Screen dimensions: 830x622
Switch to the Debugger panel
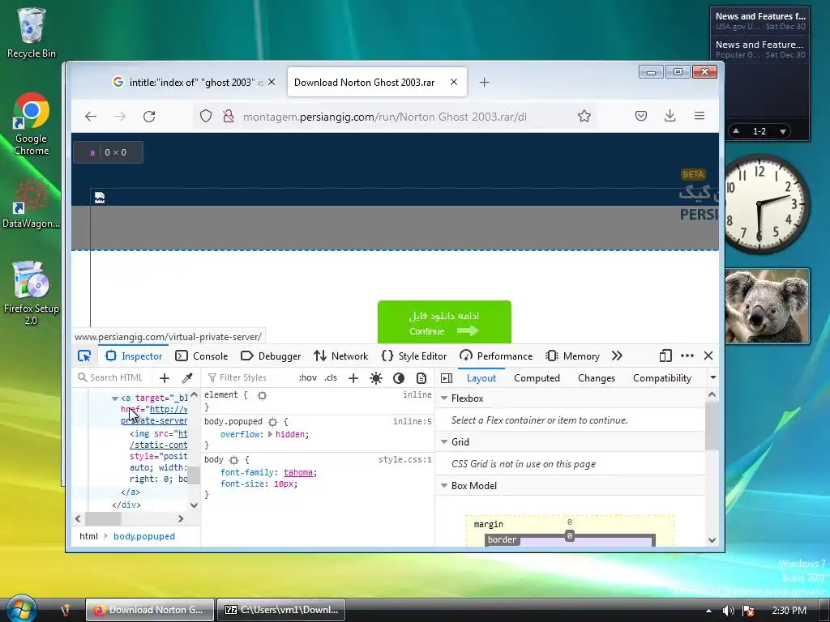point(271,356)
